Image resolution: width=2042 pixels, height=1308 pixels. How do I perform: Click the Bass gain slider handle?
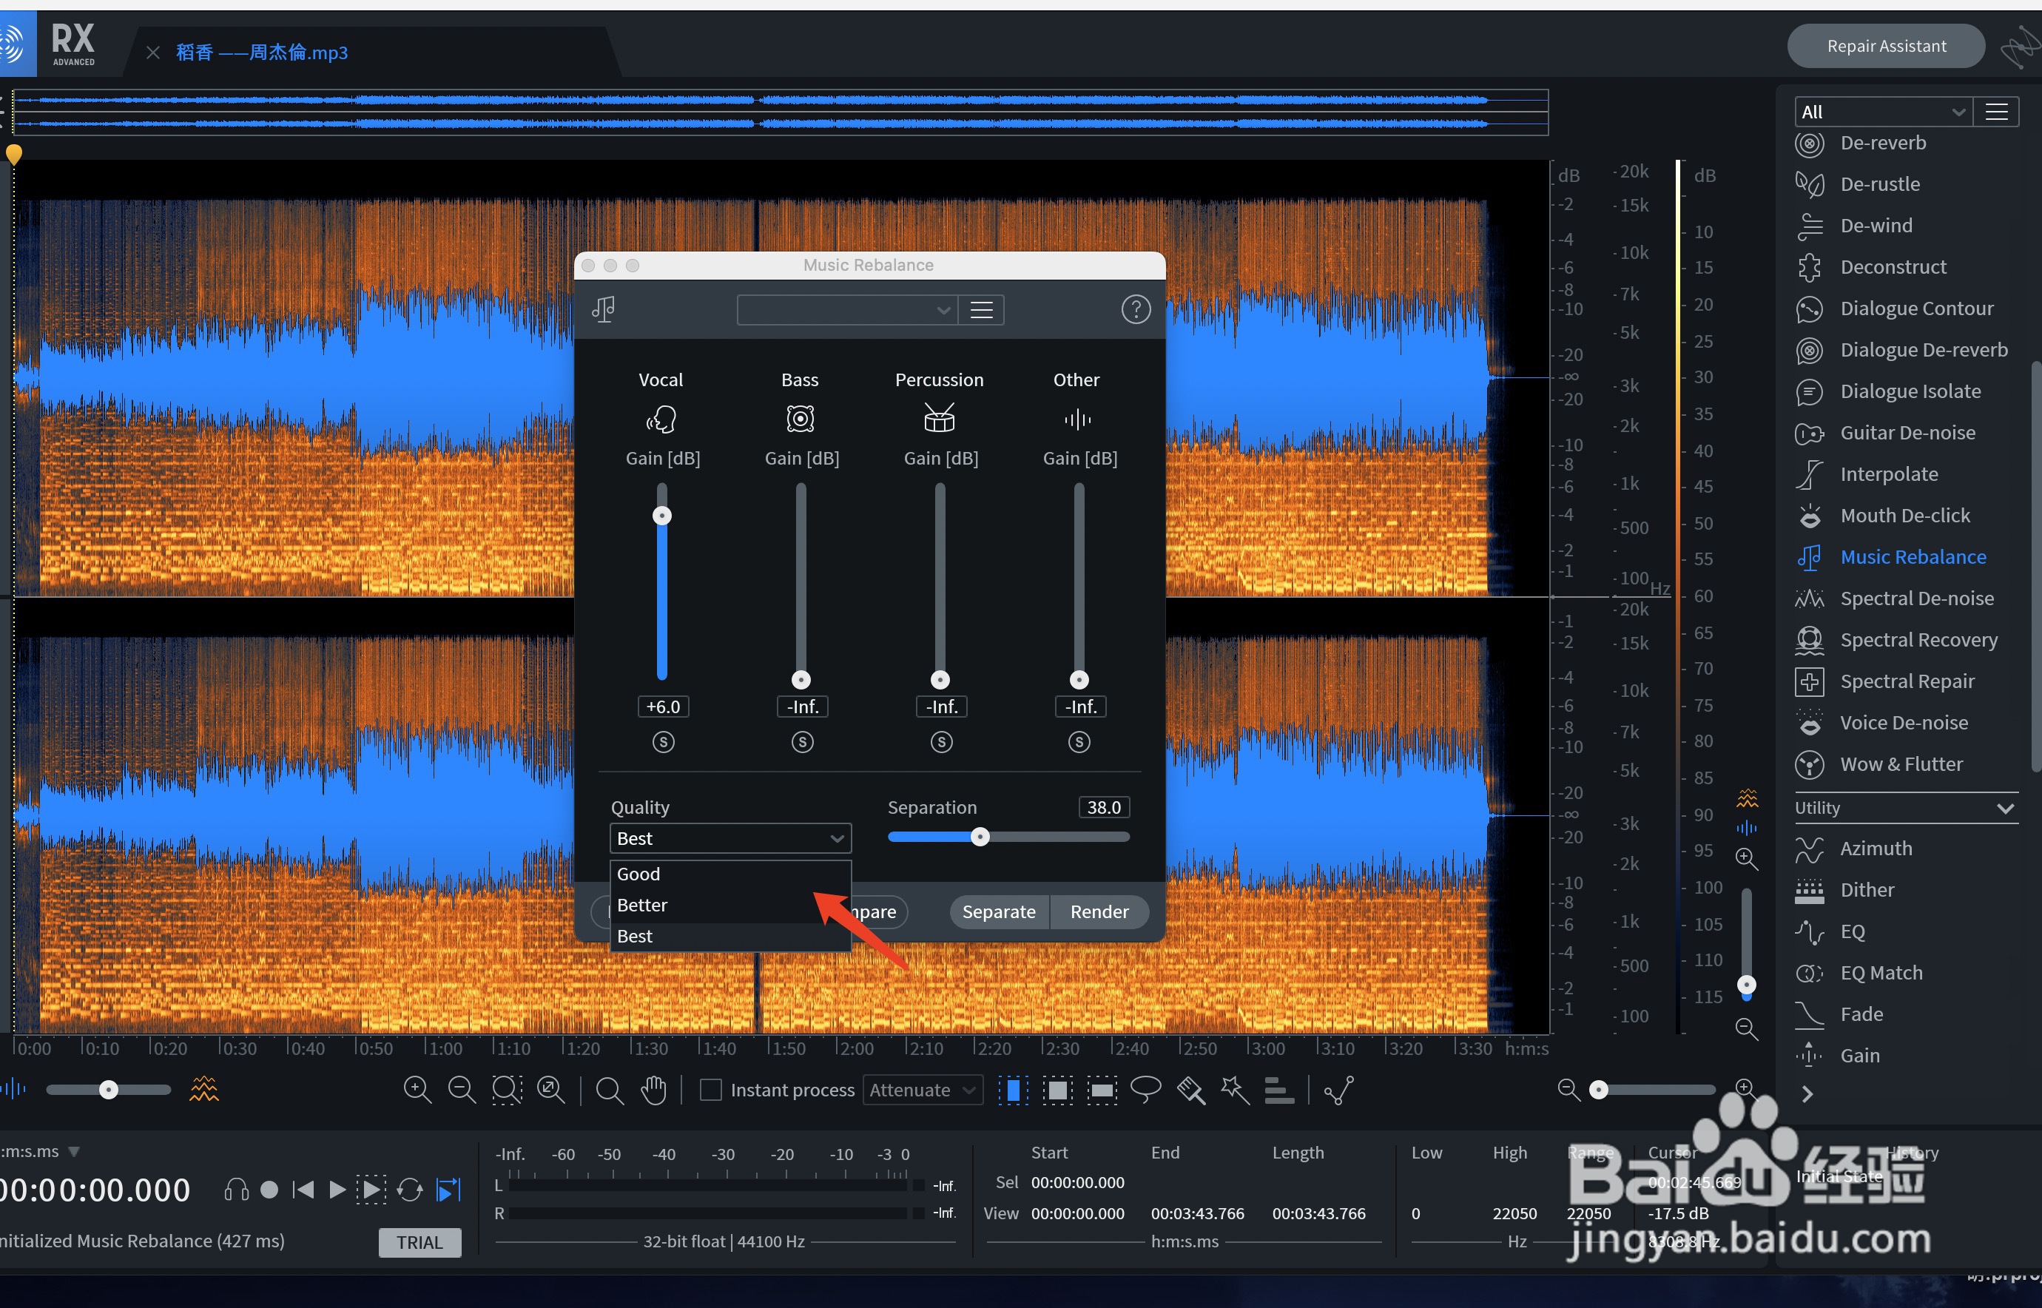click(801, 679)
